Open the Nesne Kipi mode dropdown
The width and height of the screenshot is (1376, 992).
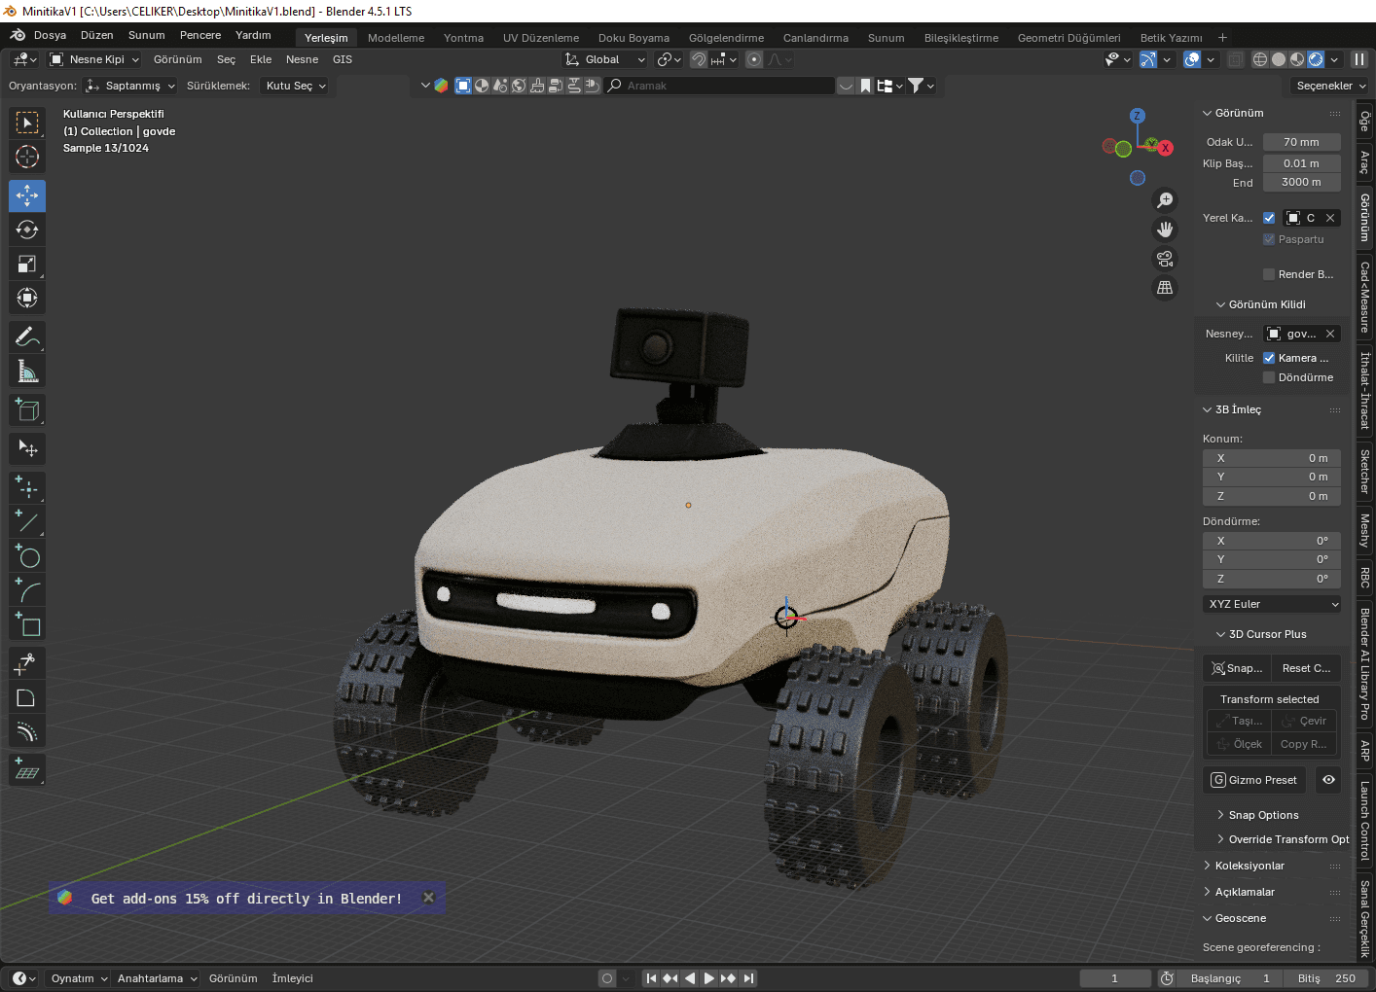[95, 59]
